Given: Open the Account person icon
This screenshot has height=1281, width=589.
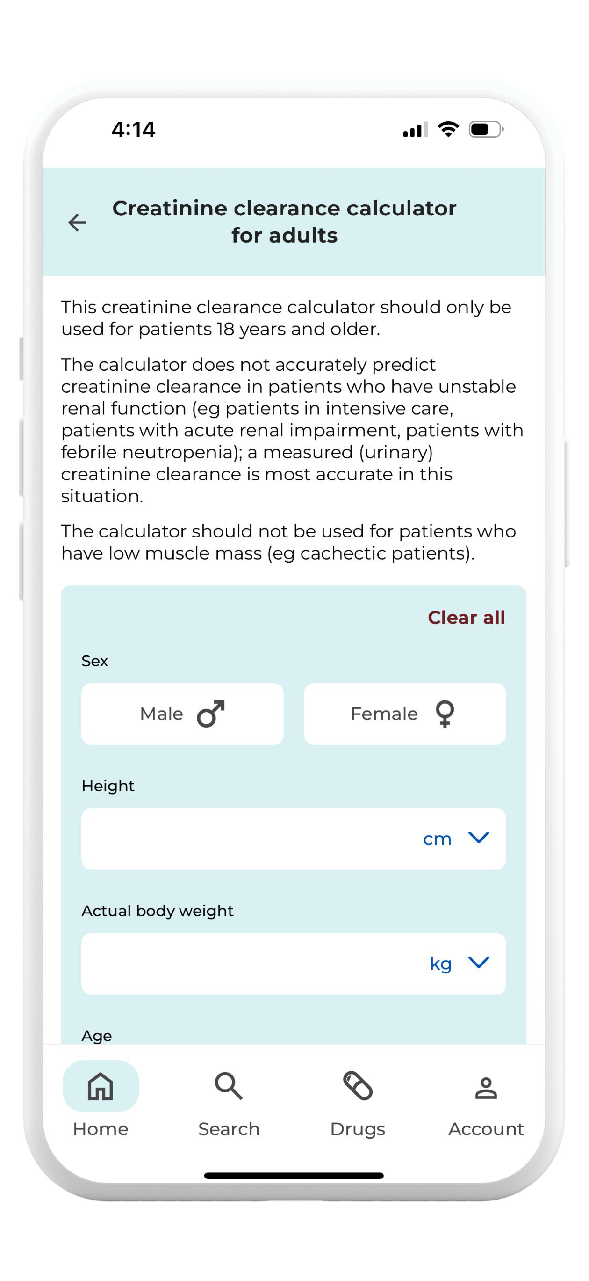Looking at the screenshot, I should click(x=486, y=1088).
